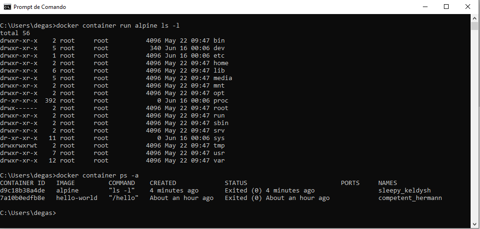
Task: Click the 'CREATED' column header
Action: pyautogui.click(x=163, y=183)
